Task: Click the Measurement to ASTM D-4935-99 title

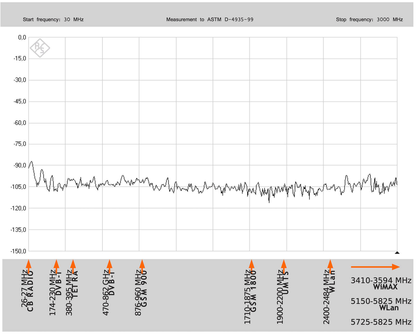Action: 210,20
